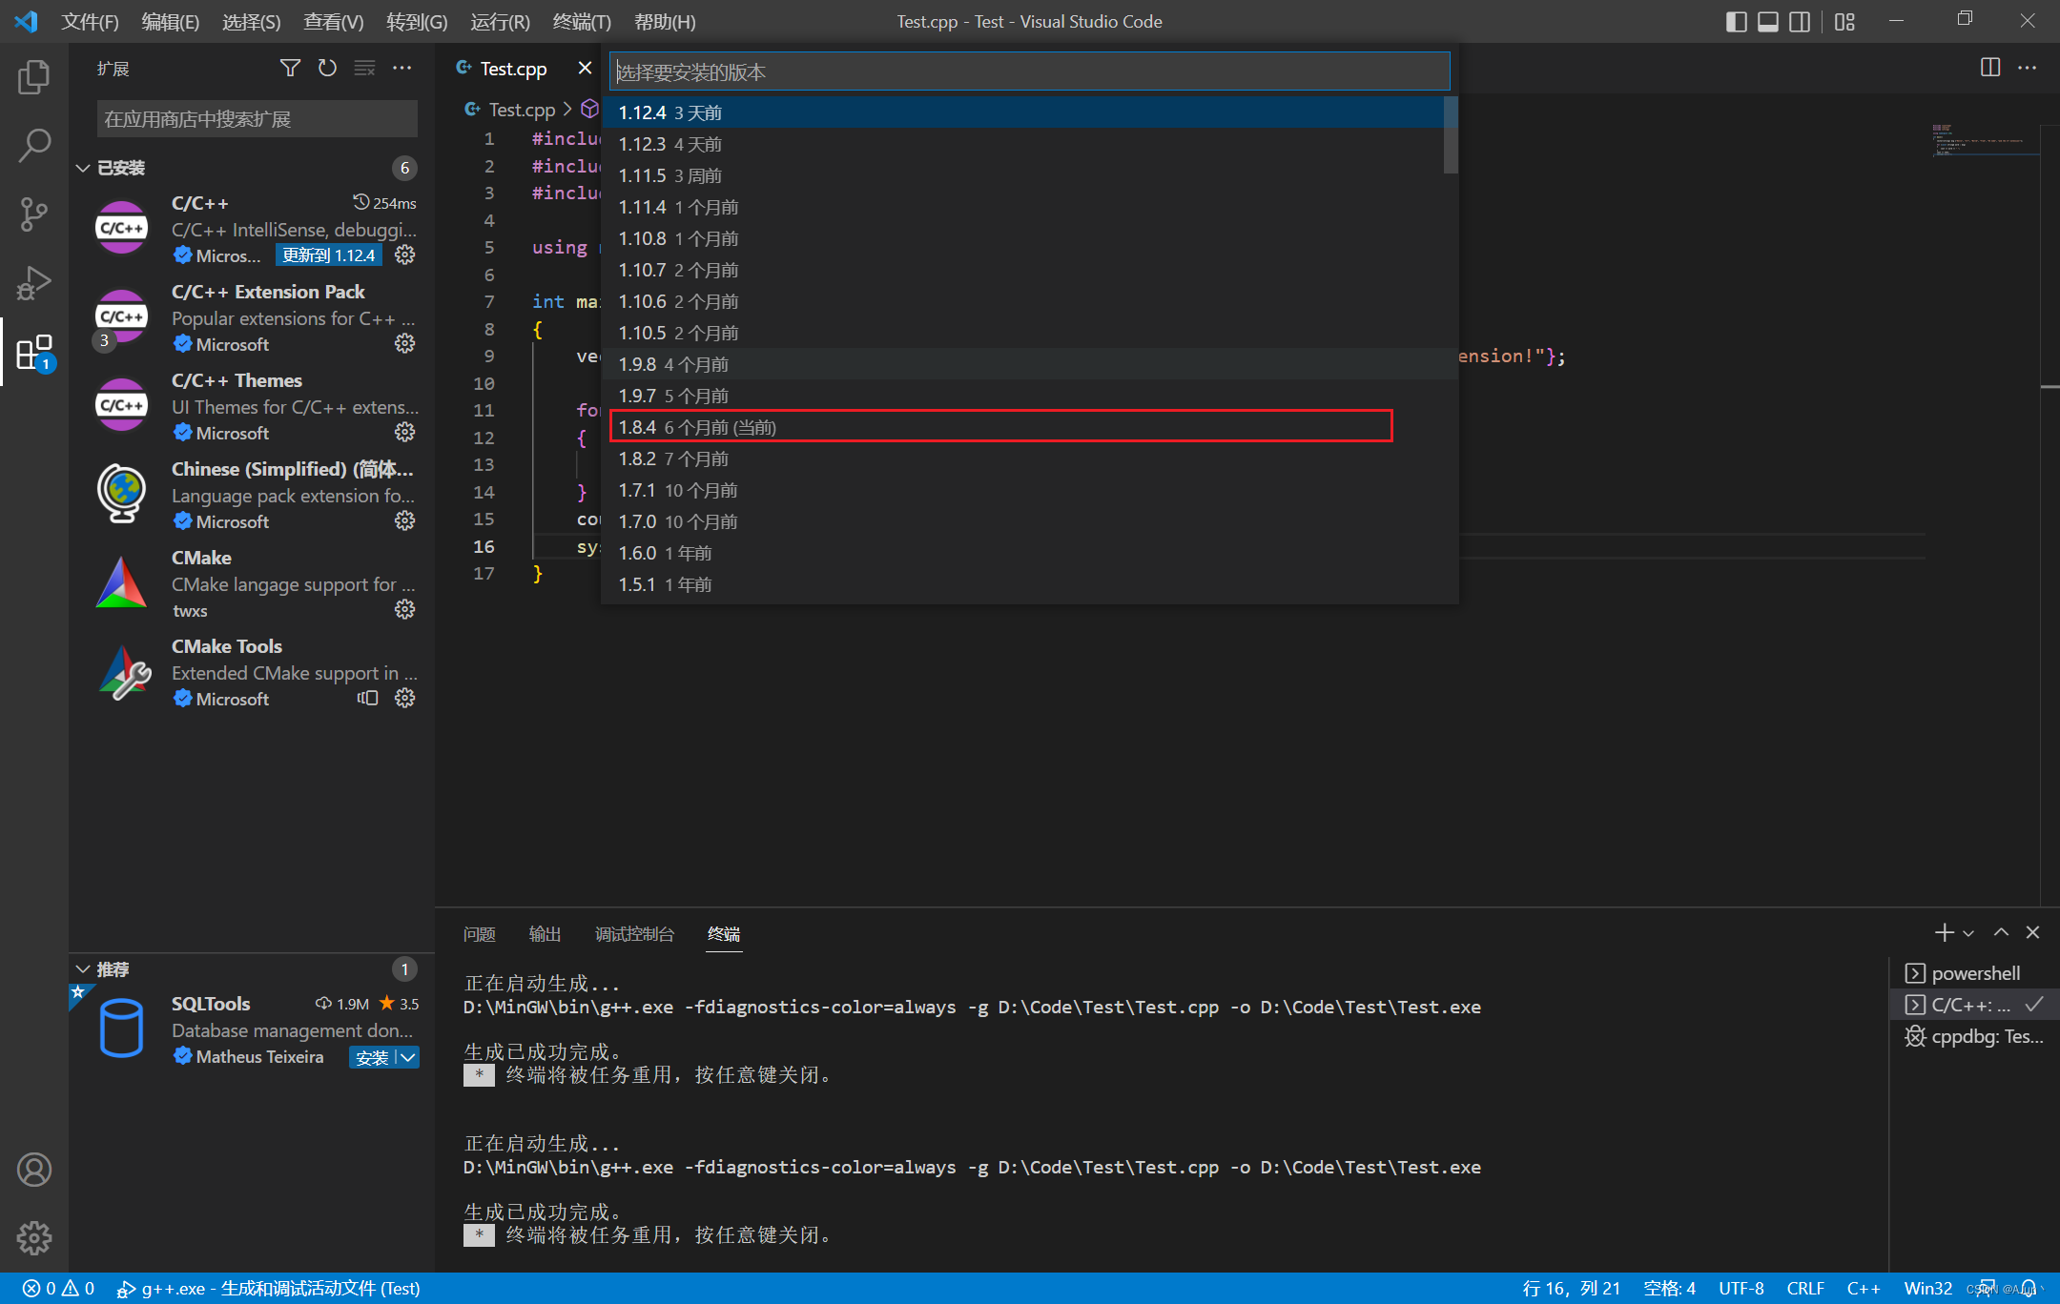Image resolution: width=2060 pixels, height=1304 pixels.
Task: Collapse the 推荐 recommended section
Action: click(84, 969)
